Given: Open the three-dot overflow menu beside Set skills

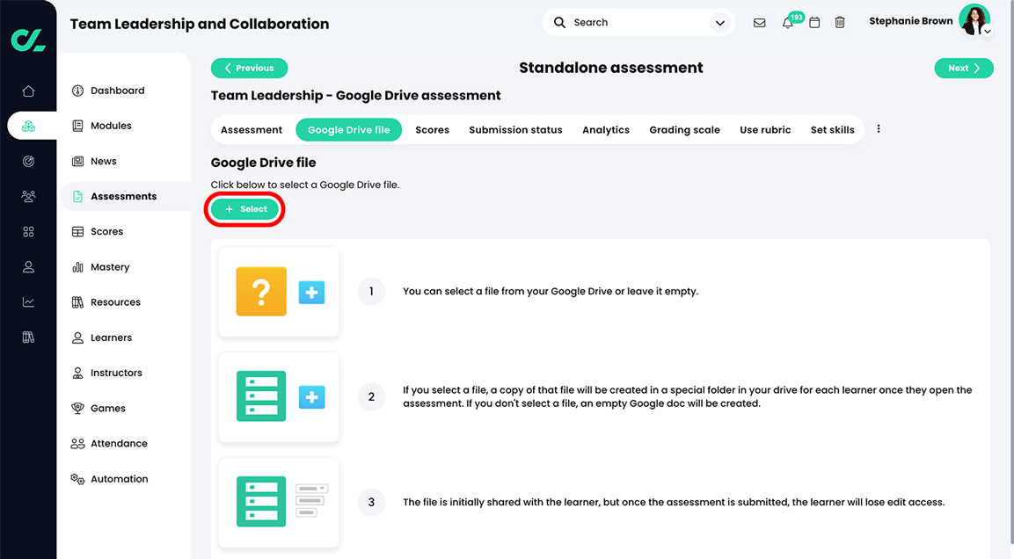Looking at the screenshot, I should 878,127.
